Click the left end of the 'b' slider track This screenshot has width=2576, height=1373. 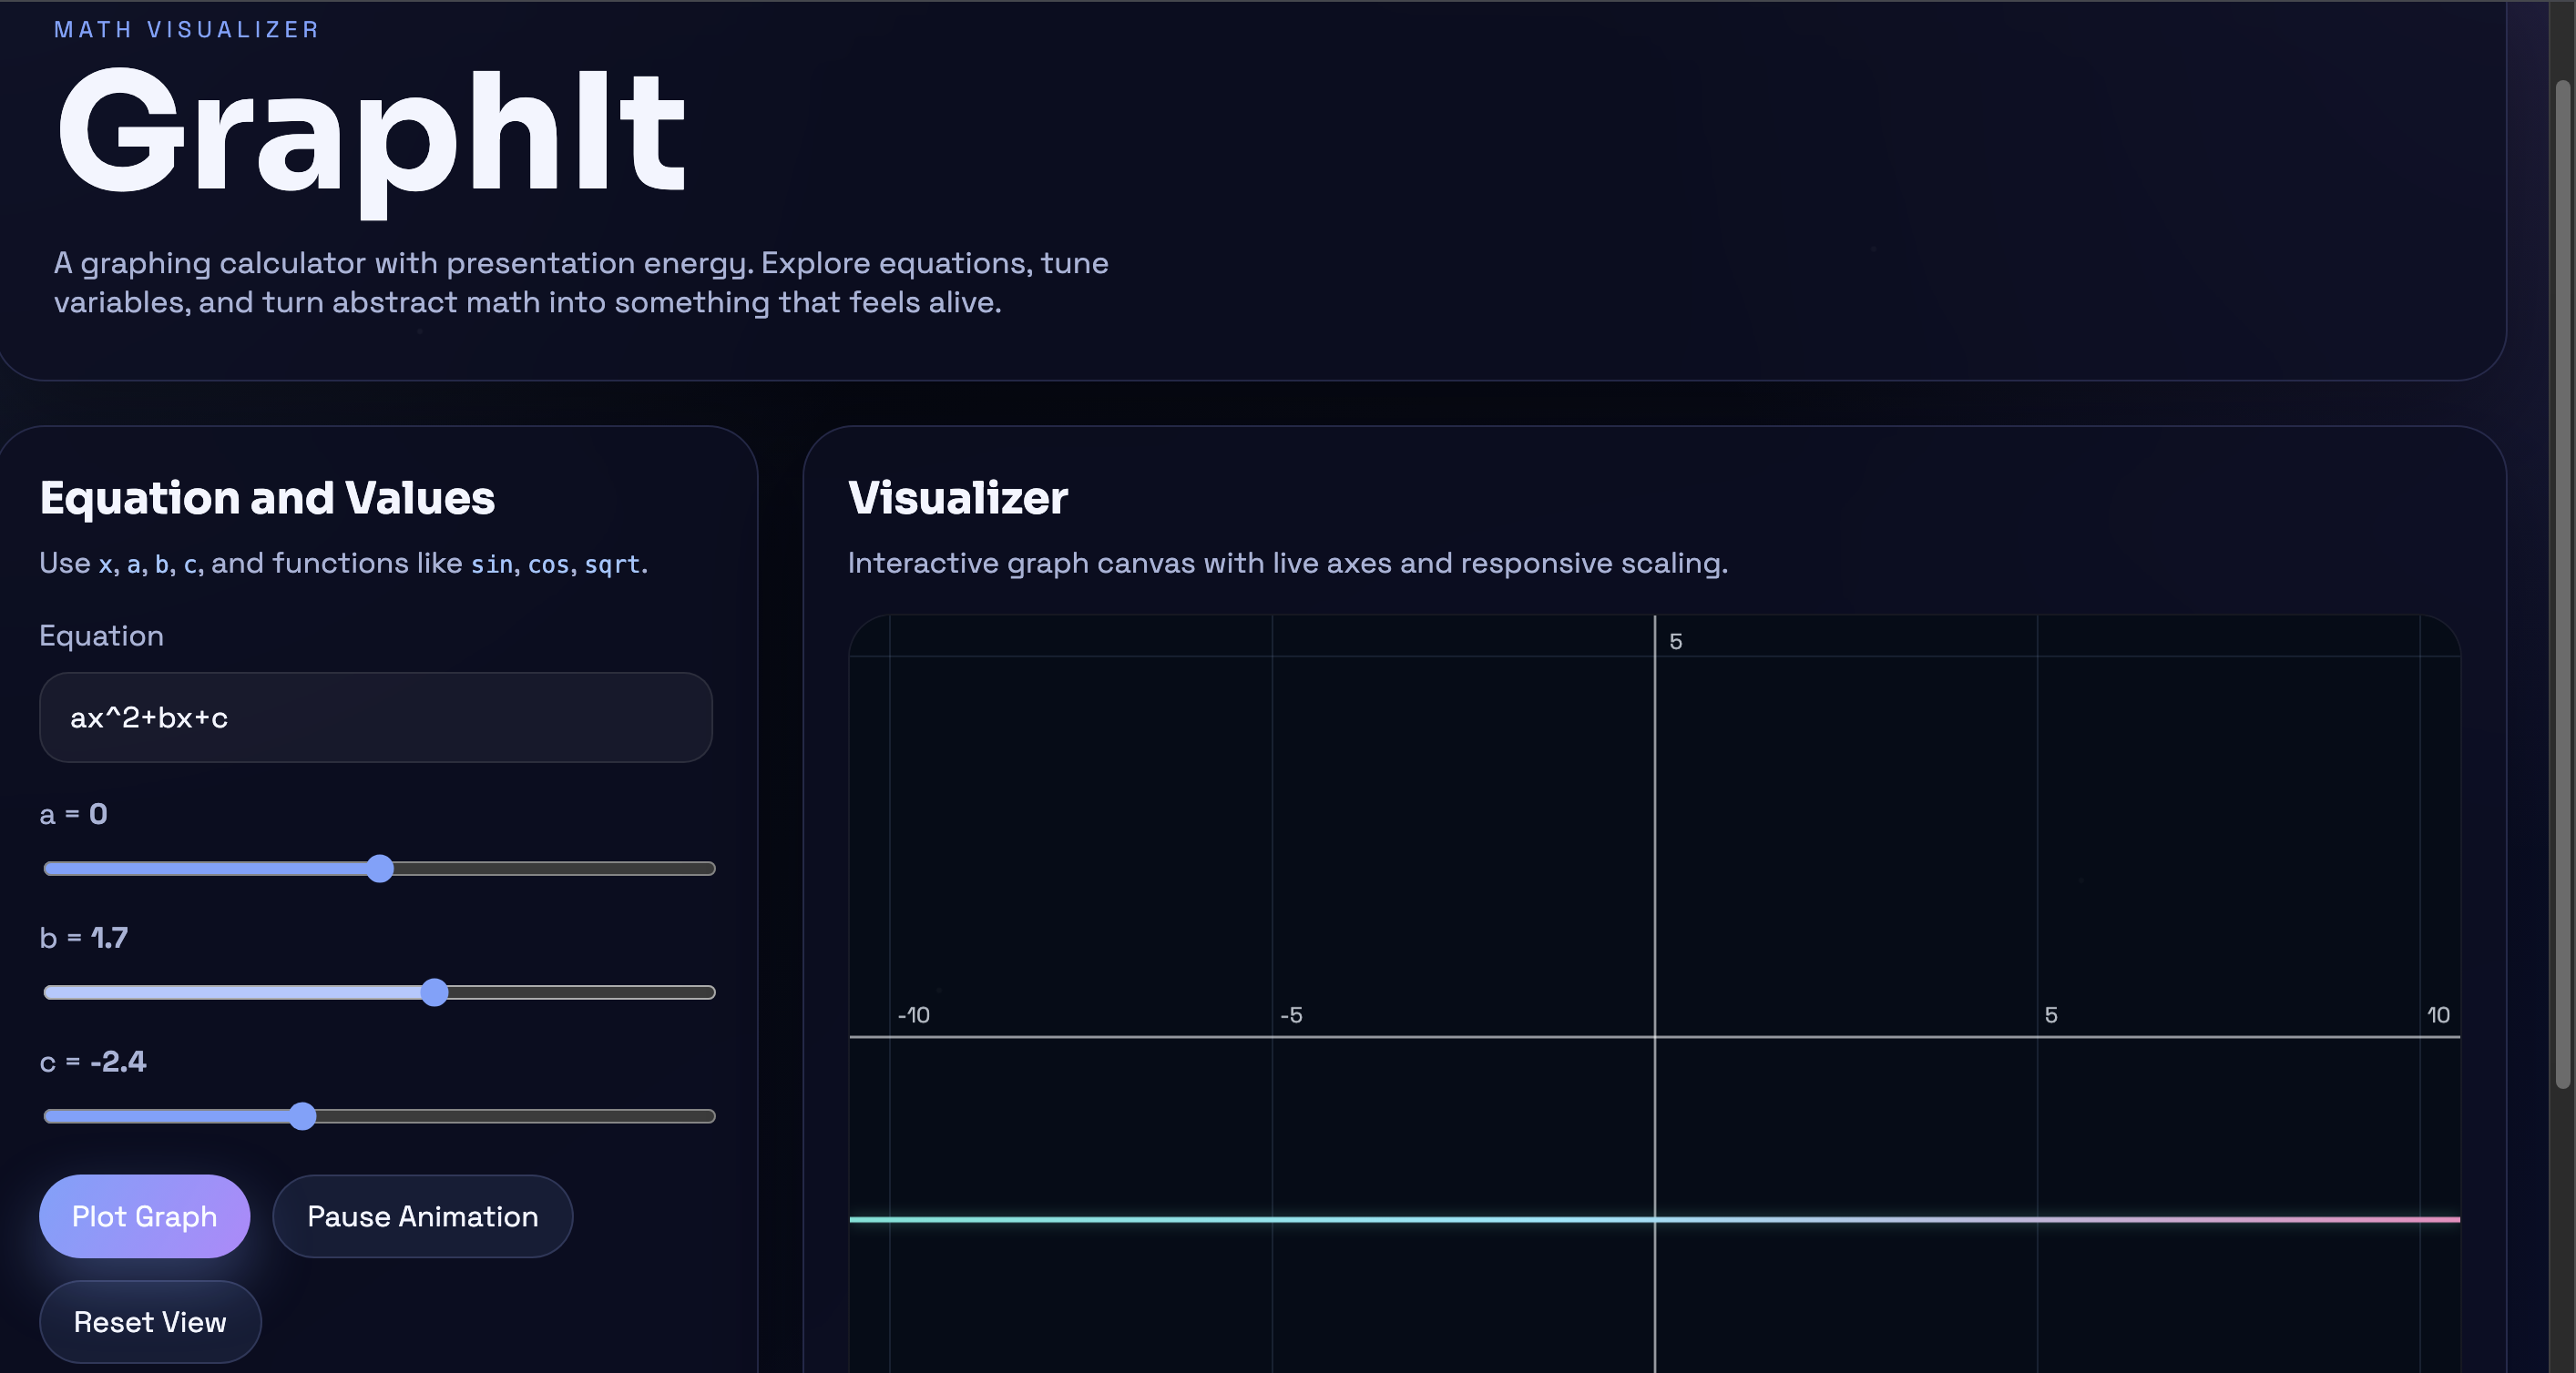(x=52, y=992)
